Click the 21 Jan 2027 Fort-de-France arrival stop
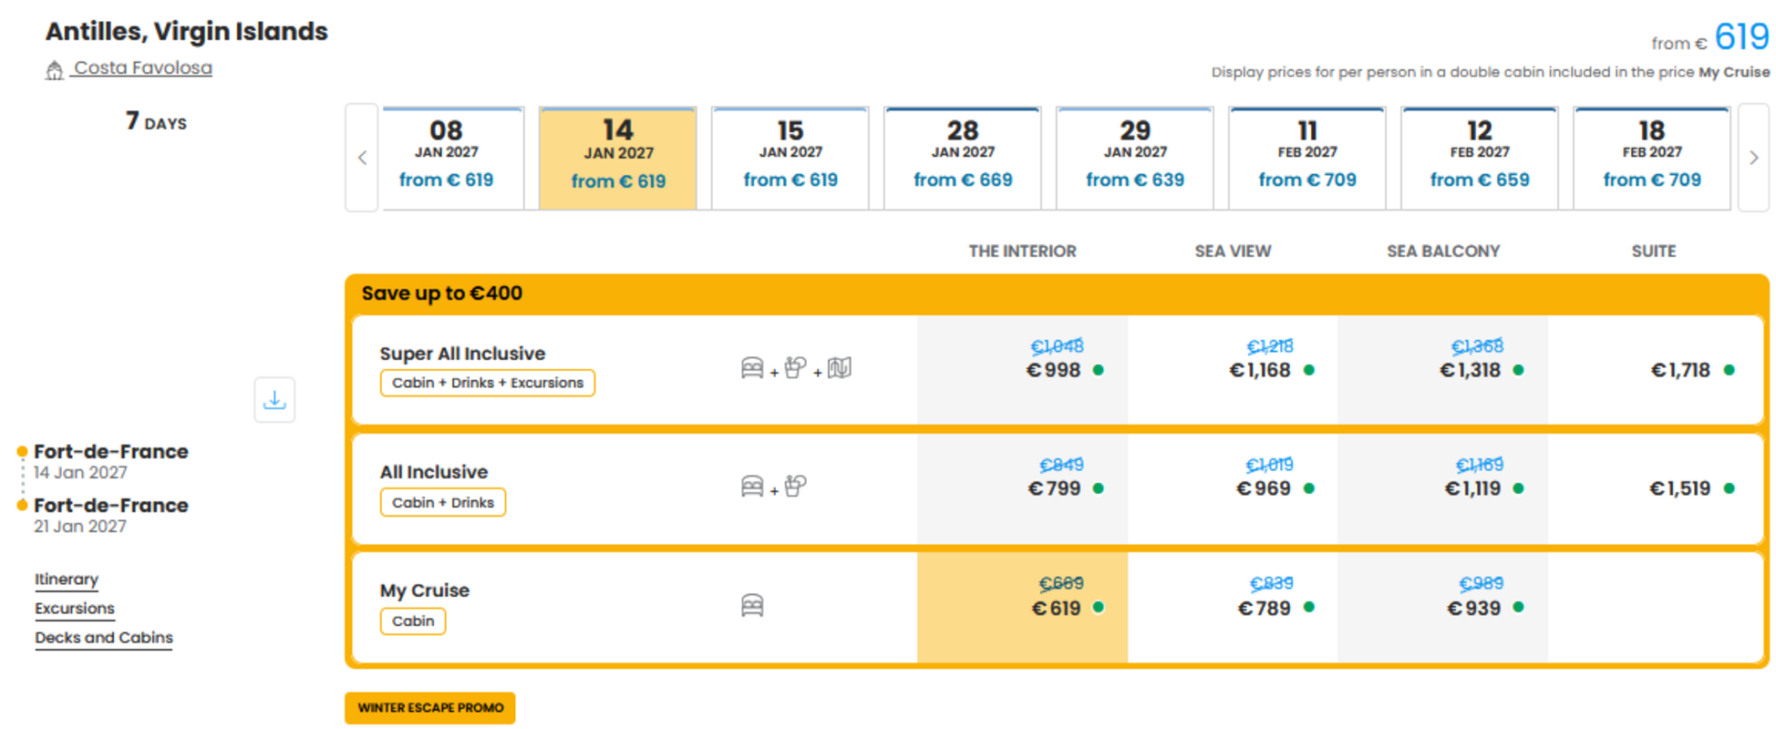Viewport: 1776px width, 729px height. (x=111, y=515)
